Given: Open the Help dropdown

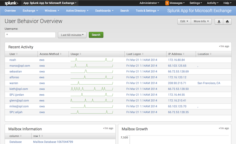Looking at the screenshot, I should click(227, 3).
